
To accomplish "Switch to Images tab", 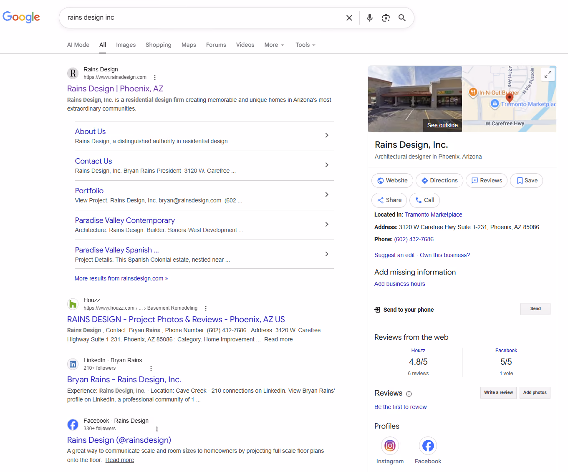I will pyautogui.click(x=126, y=45).
